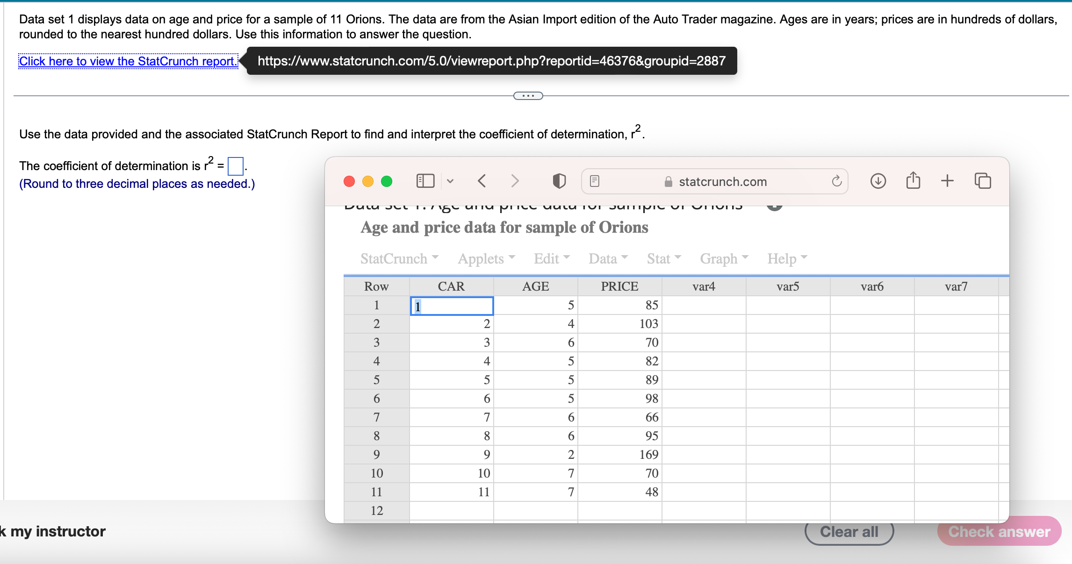Open the Safari sidebar

[x=425, y=181]
